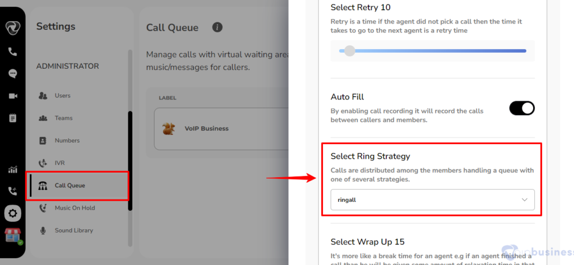Open the analytics bar chart icon
Viewport: 574px width, 265px height.
click(13, 169)
